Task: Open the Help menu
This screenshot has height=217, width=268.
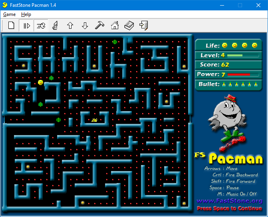Action: pyautogui.click(x=26, y=14)
